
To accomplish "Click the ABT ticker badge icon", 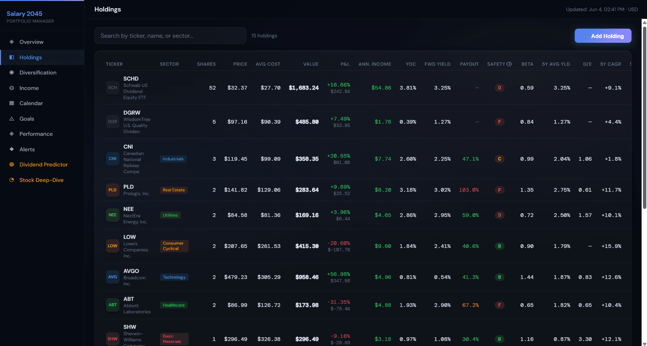I will point(113,305).
